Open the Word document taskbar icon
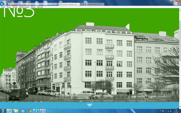The height and width of the screenshot is (113, 181). pos(43,111)
